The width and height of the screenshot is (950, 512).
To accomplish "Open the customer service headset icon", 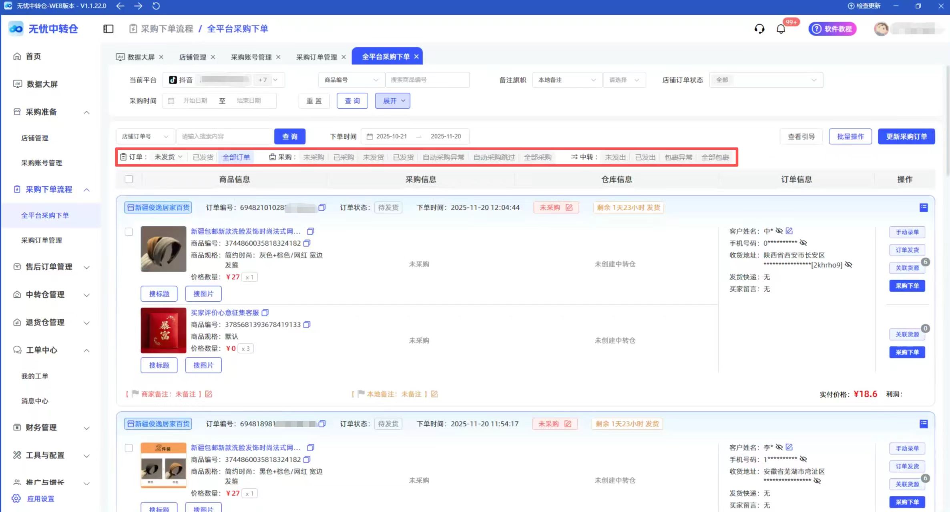I will coord(759,29).
